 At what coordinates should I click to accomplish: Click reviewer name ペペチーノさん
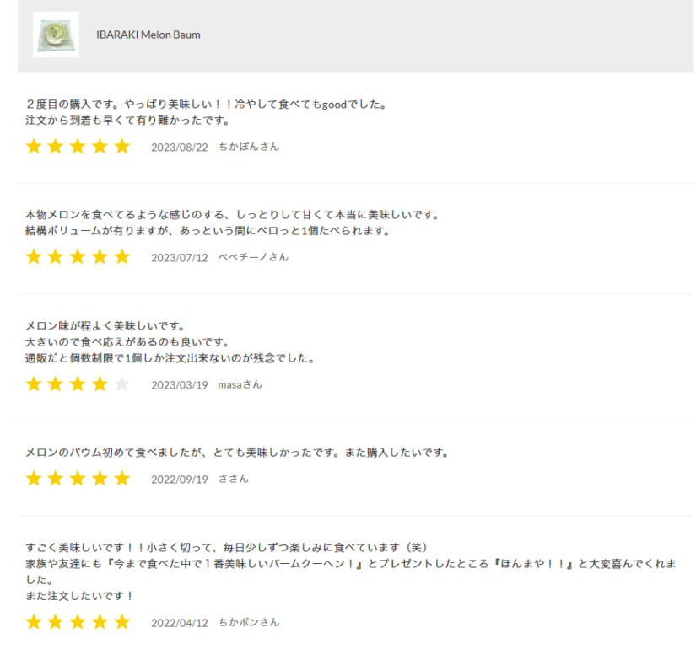click(253, 257)
